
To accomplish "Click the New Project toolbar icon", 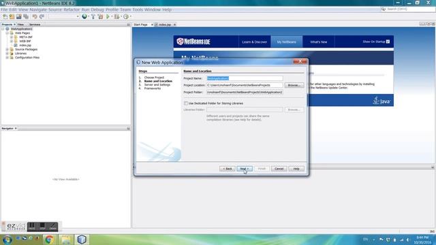I will [12, 16].
